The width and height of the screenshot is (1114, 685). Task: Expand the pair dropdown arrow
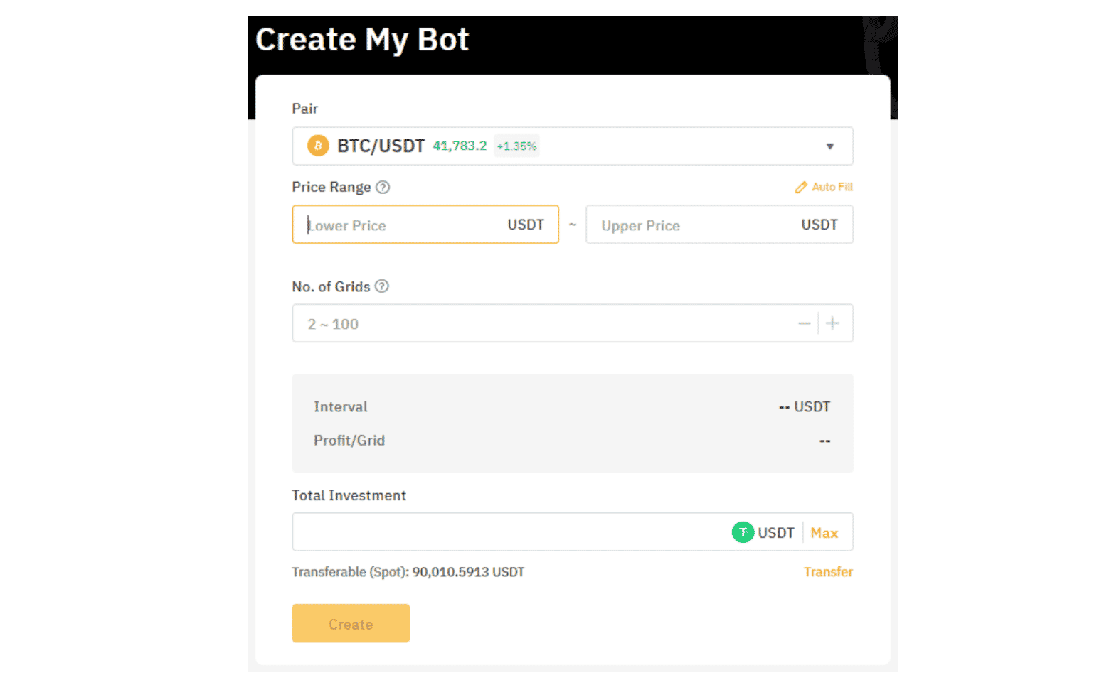click(829, 146)
